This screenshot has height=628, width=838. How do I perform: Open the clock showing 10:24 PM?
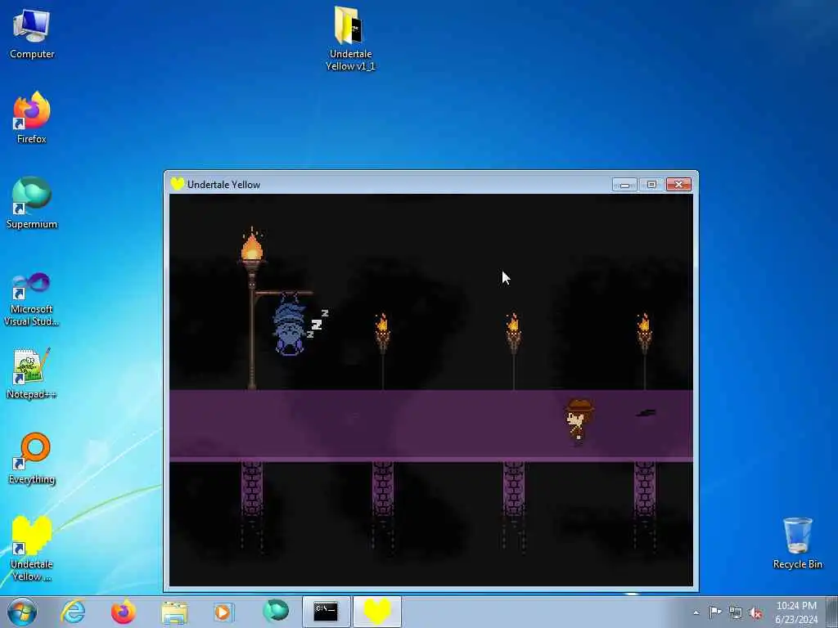(x=796, y=612)
